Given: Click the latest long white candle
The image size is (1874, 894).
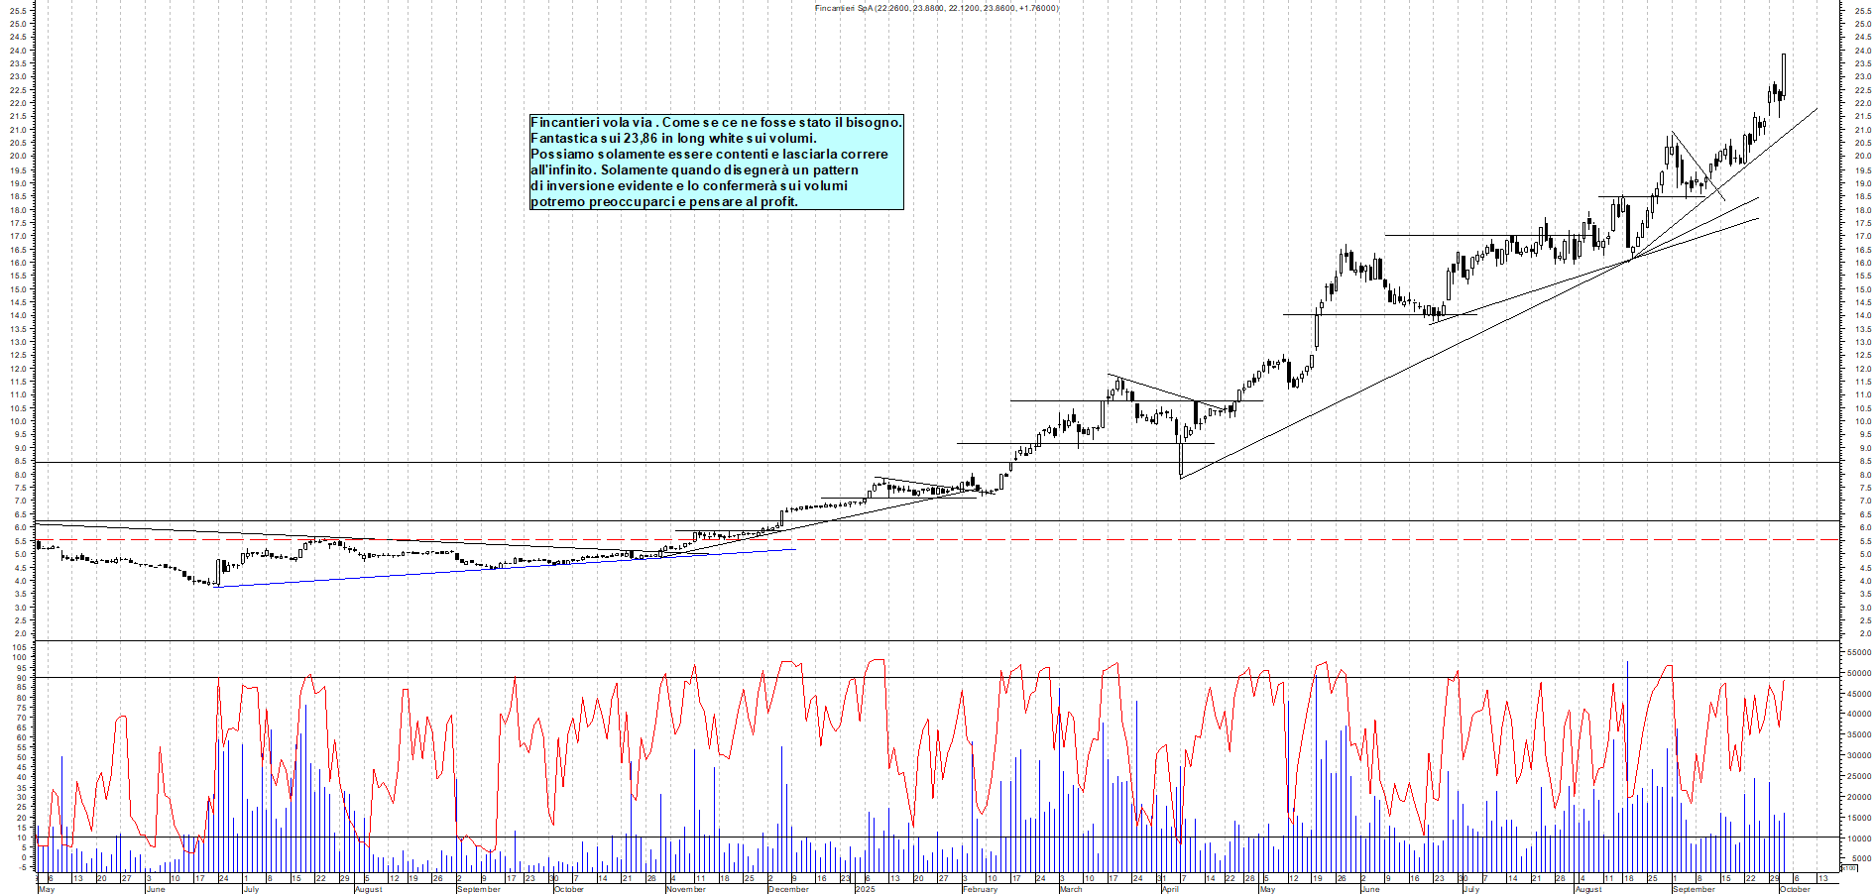Looking at the screenshot, I should pyautogui.click(x=1784, y=74).
